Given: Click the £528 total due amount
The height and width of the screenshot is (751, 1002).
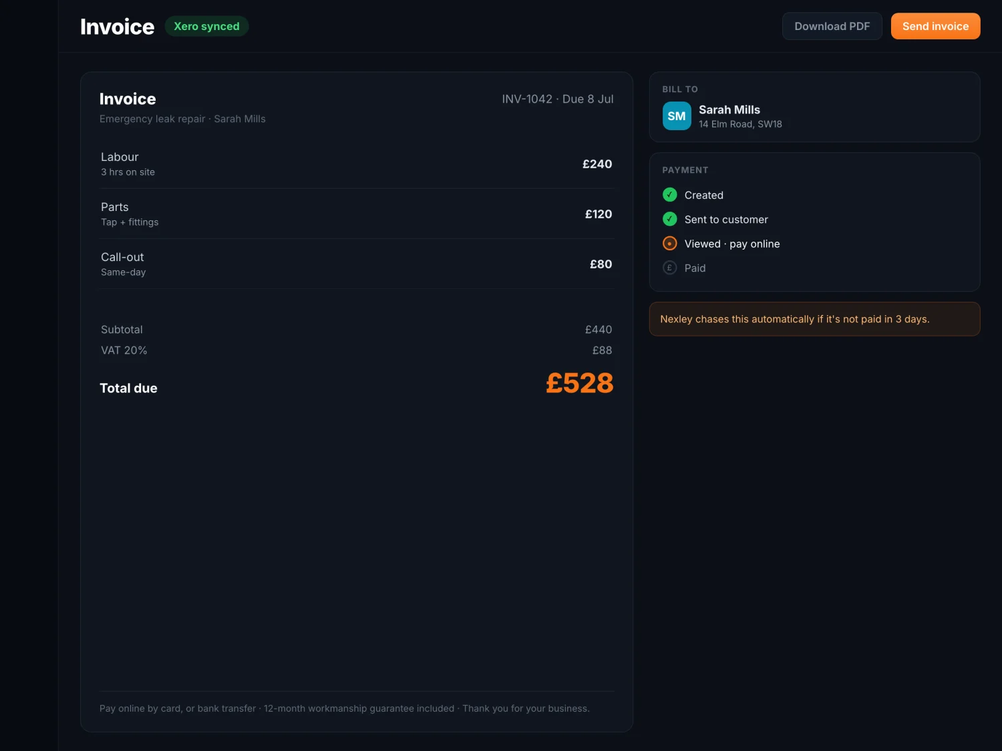Looking at the screenshot, I should pos(579,383).
